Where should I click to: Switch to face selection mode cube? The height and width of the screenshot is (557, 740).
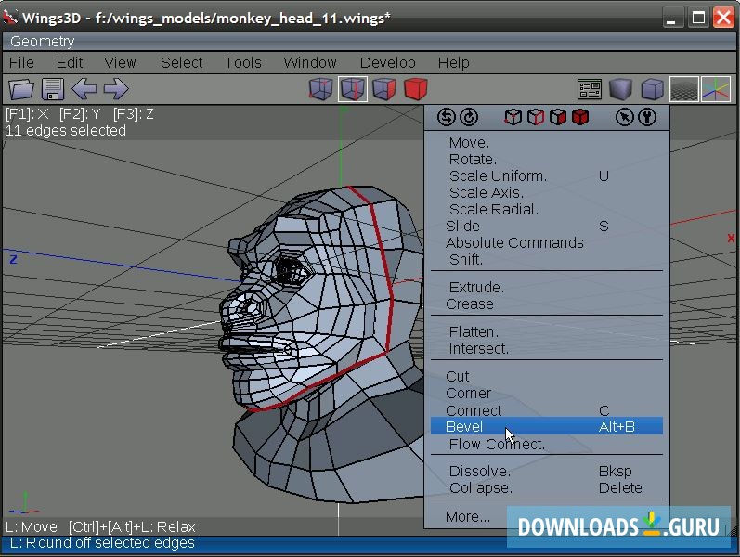[383, 89]
